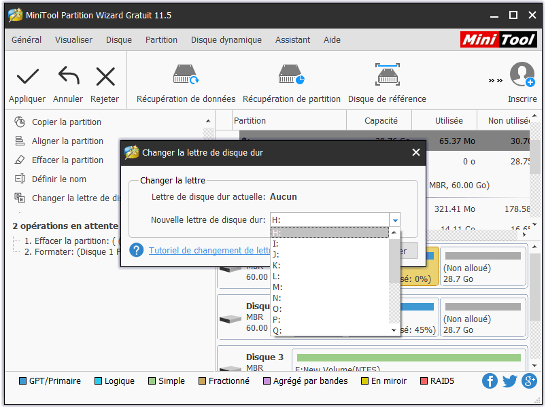Viewport: 546px width, 407px height.
Task: Click the Appliquer checkmark icon
Action: tap(27, 77)
